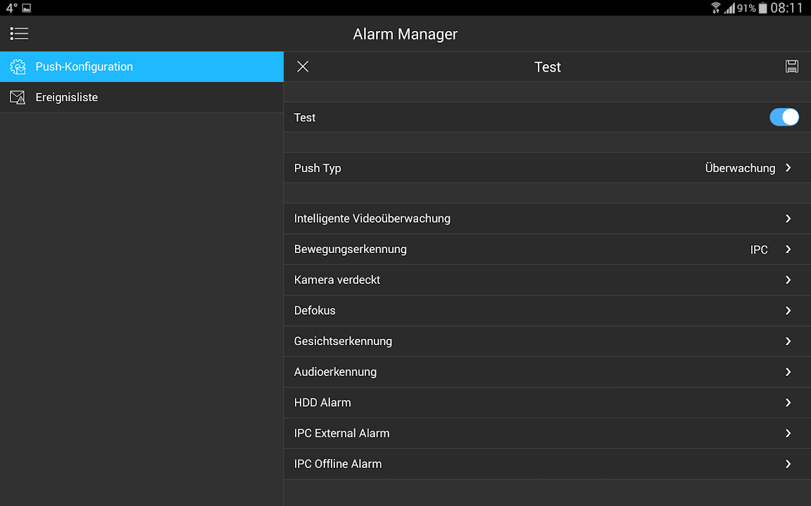811x506 pixels.
Task: Open HDD Alarm settings
Action: 547,403
